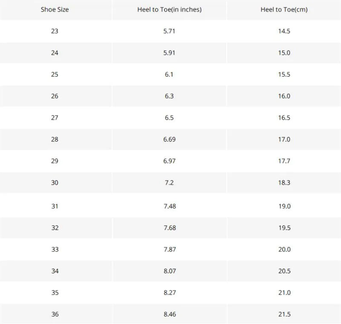Image resolution: width=341 pixels, height=324 pixels.
Task: Click the Heel to Toe(in inches) header
Action: (x=169, y=9)
